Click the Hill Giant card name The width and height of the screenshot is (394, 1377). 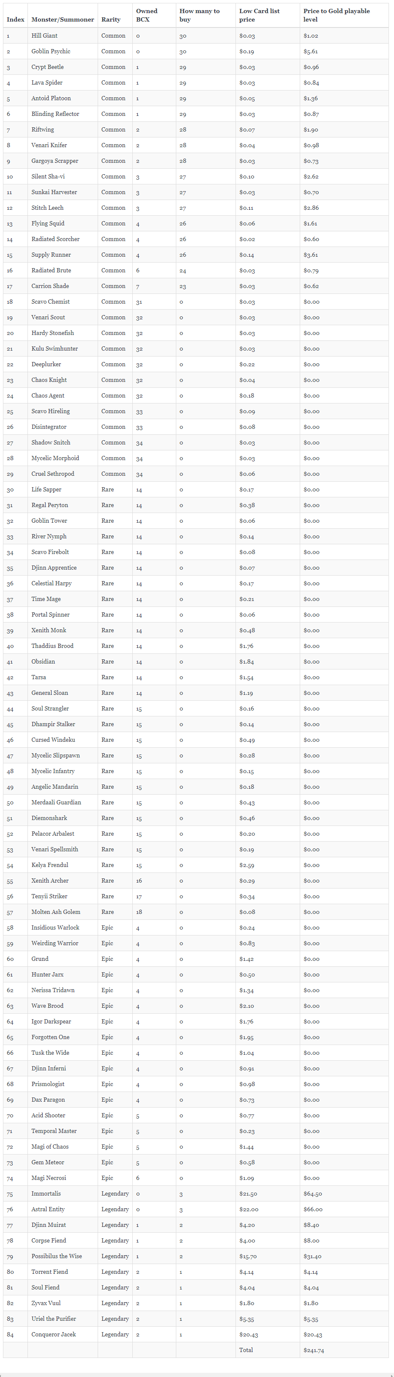[x=44, y=36]
